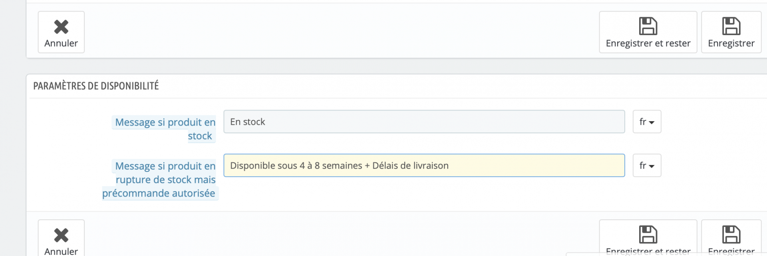Click the Message si produit en stock label
The width and height of the screenshot is (767, 256).
[165, 129]
